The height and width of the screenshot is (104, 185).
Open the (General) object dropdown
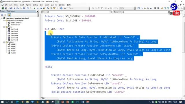point(110,12)
